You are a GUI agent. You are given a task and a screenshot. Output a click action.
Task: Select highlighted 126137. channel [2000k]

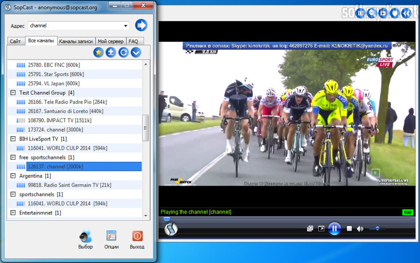84,166
